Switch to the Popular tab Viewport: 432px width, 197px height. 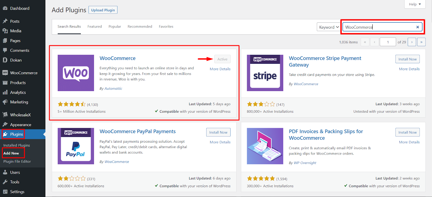point(115,26)
